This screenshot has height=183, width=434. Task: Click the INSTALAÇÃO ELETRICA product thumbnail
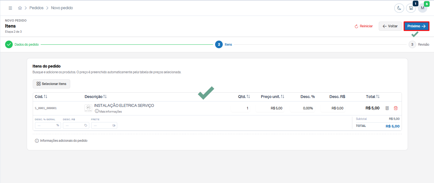88,108
